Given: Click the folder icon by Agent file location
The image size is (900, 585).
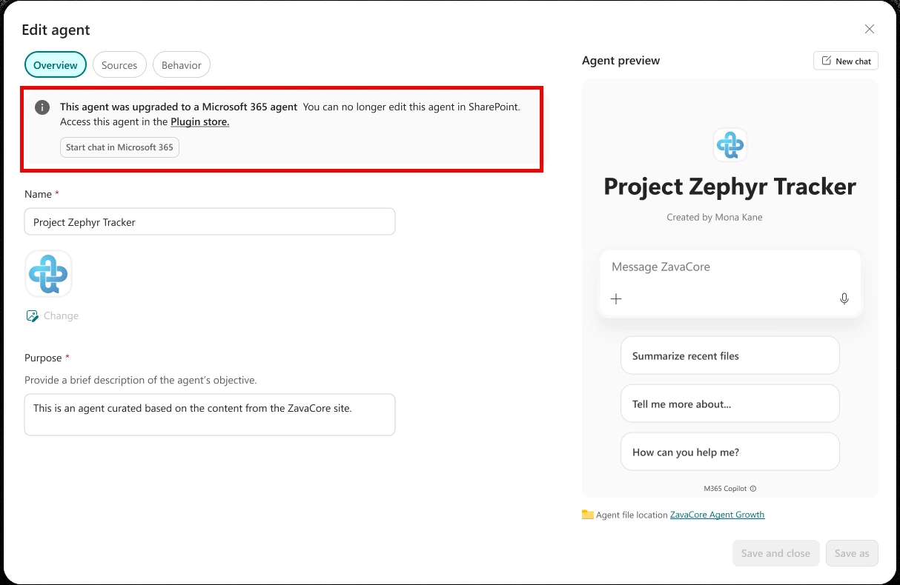Looking at the screenshot, I should point(588,515).
